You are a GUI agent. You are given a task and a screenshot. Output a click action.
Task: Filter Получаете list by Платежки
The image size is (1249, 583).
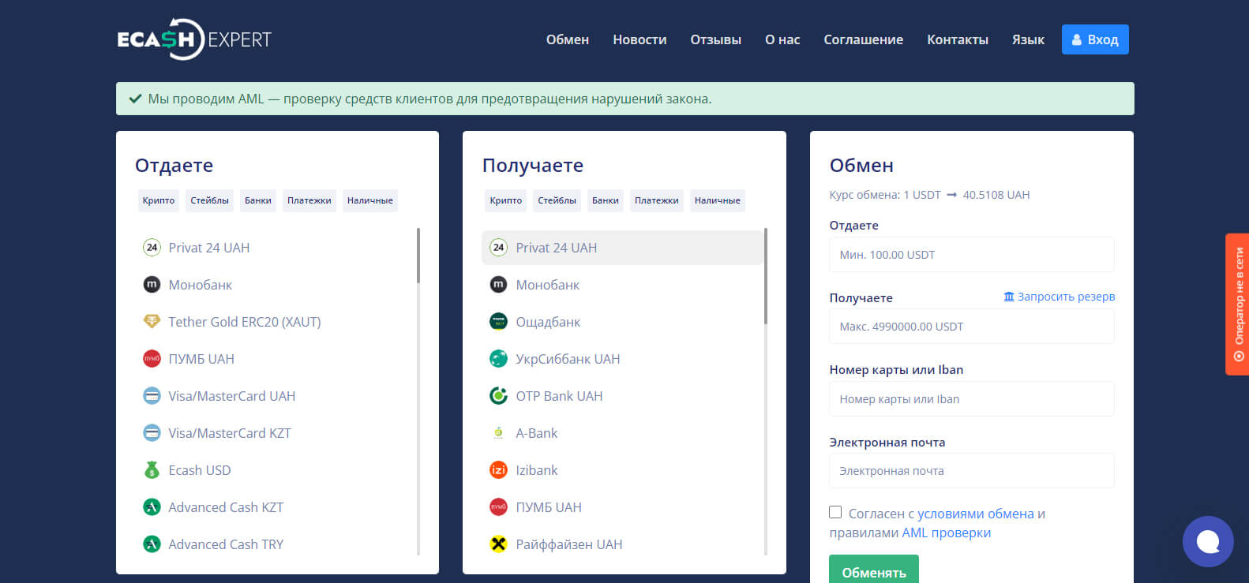pos(657,200)
